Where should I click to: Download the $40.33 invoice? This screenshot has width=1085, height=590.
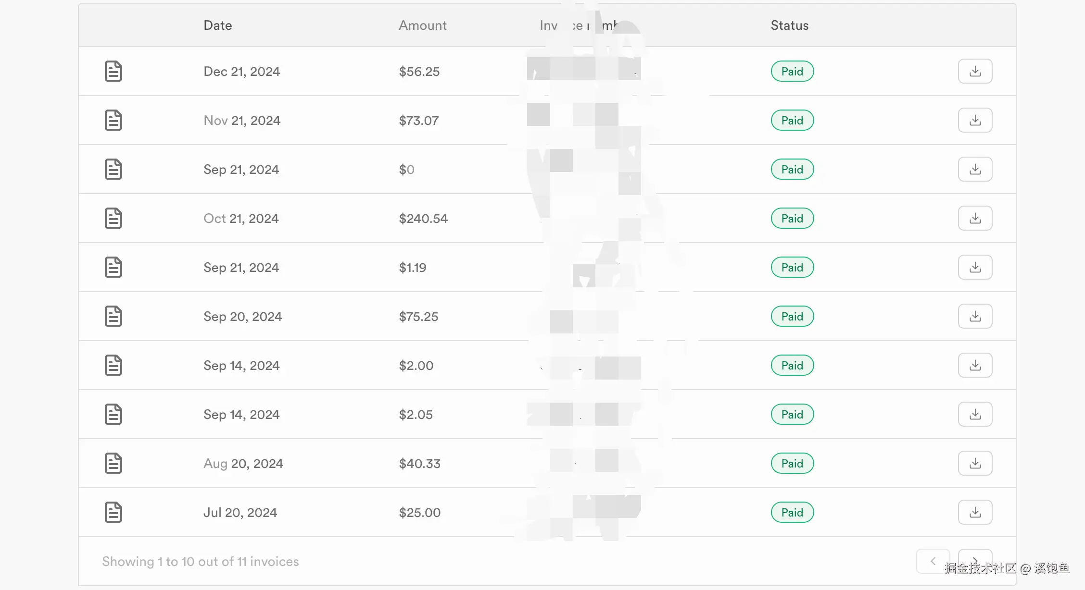[975, 463]
